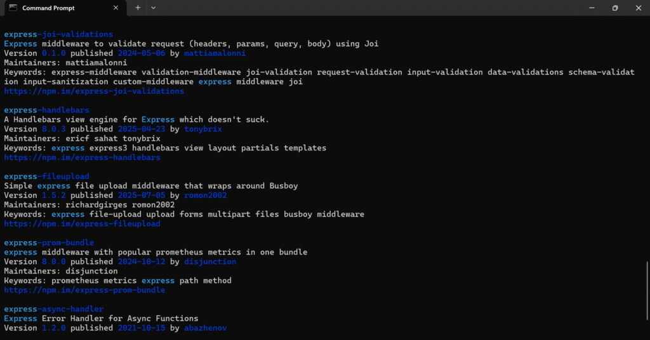Click the express-fileupload package title
Viewport: 650px width, 340px height.
(46, 176)
